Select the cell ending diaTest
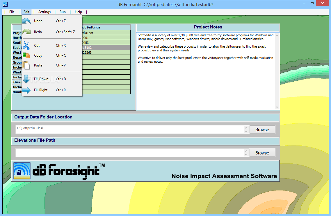Screen dimensions: 331x216 click(106, 33)
